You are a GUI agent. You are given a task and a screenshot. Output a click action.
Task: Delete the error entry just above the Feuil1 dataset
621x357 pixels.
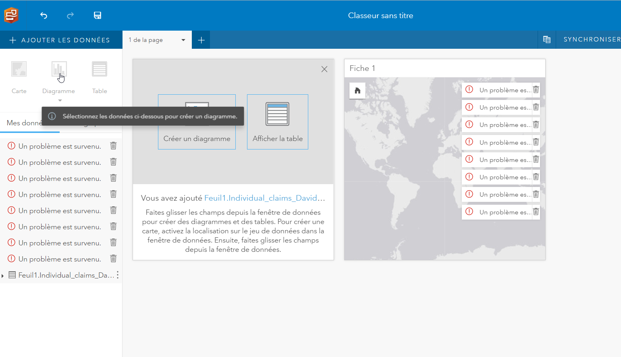(114, 259)
